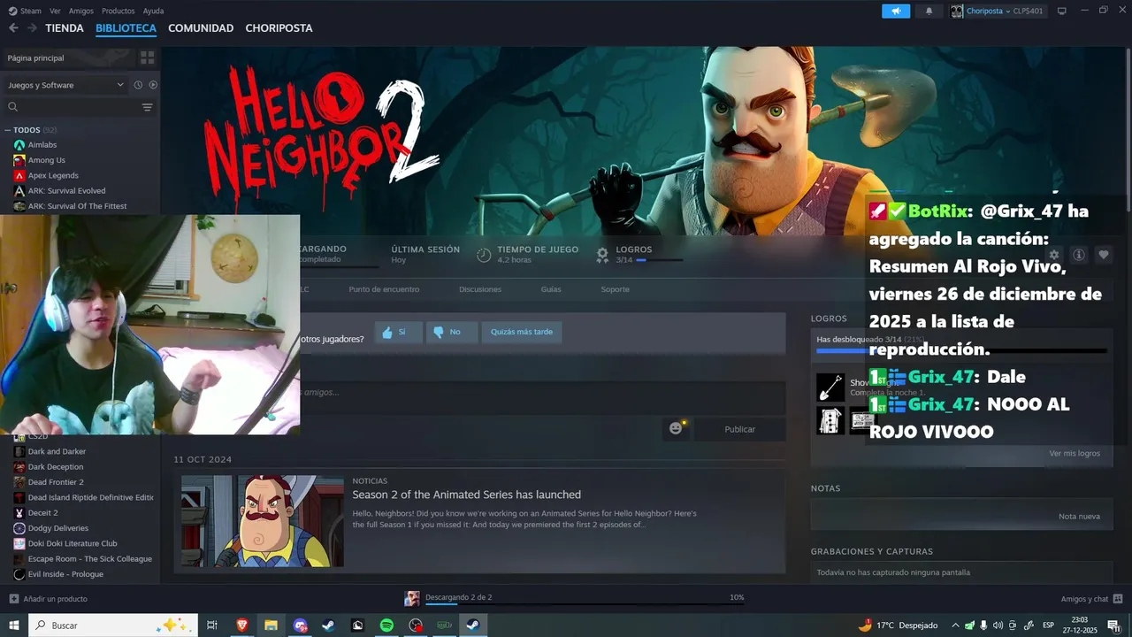
Task: Click the Logros trophy gear icon
Action: [x=602, y=255]
